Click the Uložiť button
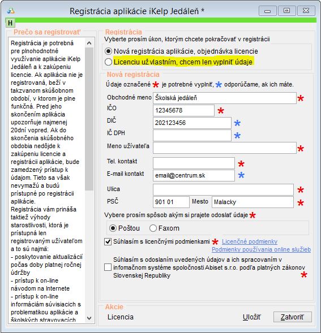 click(x=252, y=317)
